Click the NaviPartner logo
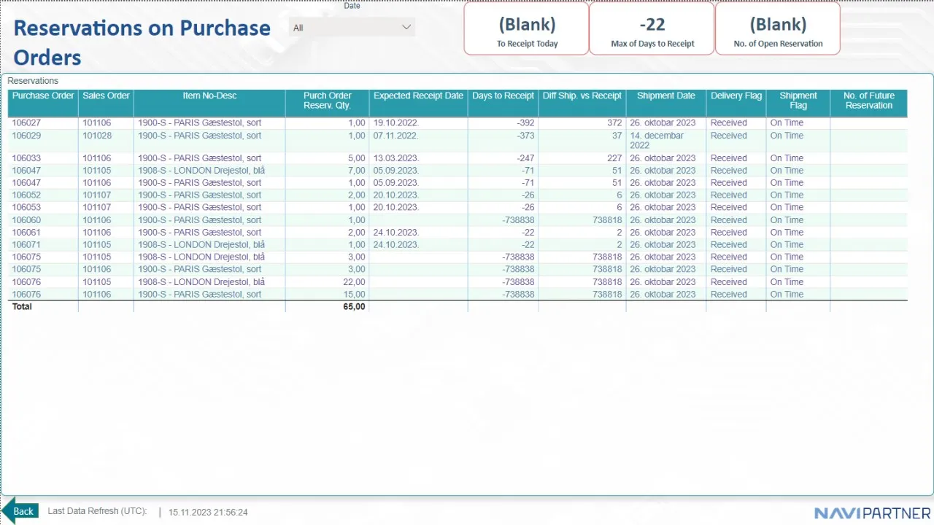The width and height of the screenshot is (934, 525). click(x=873, y=513)
